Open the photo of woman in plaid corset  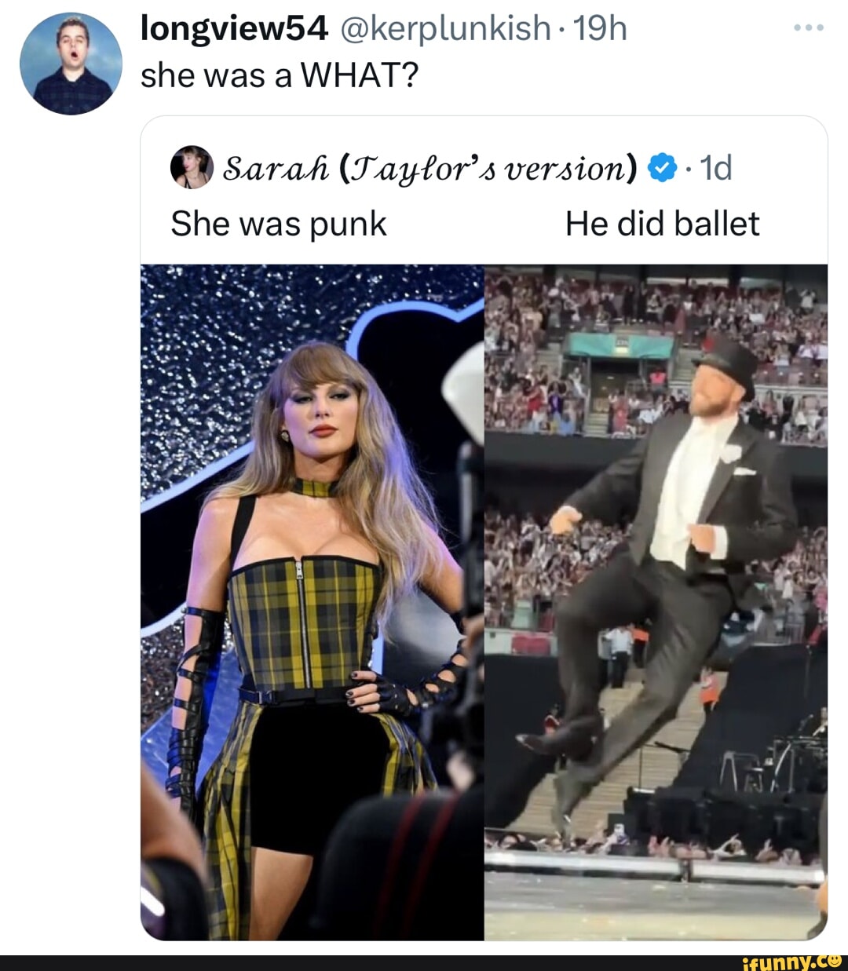(x=312, y=601)
